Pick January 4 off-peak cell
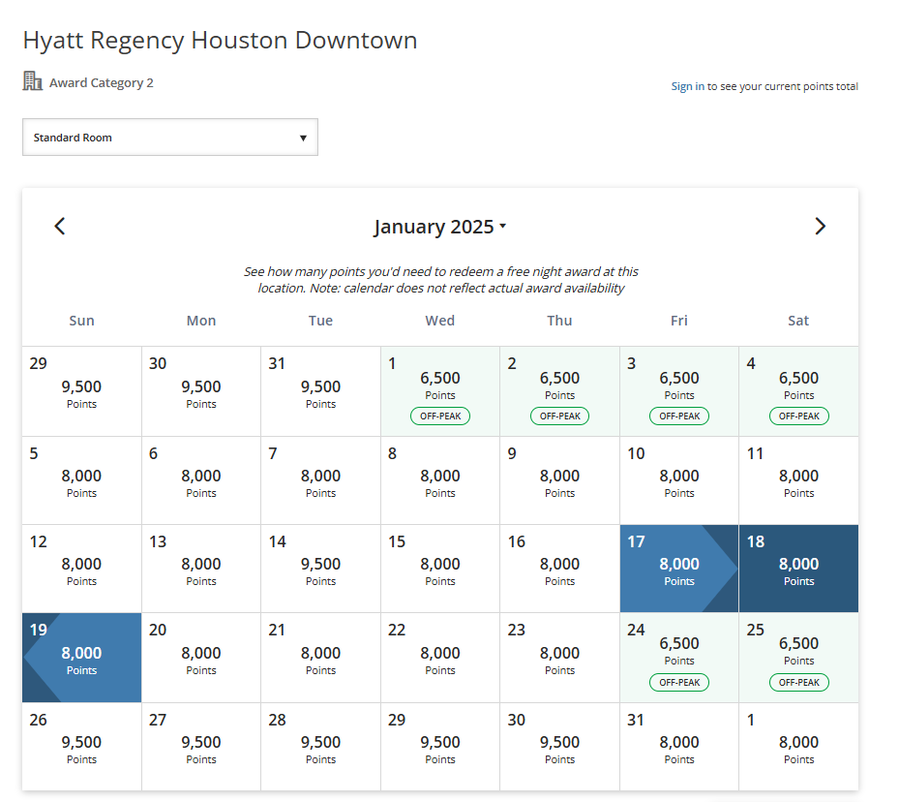899x802 pixels. pos(798,391)
